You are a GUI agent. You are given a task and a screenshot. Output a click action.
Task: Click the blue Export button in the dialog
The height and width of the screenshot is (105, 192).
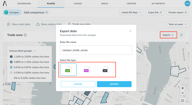(x=114, y=84)
